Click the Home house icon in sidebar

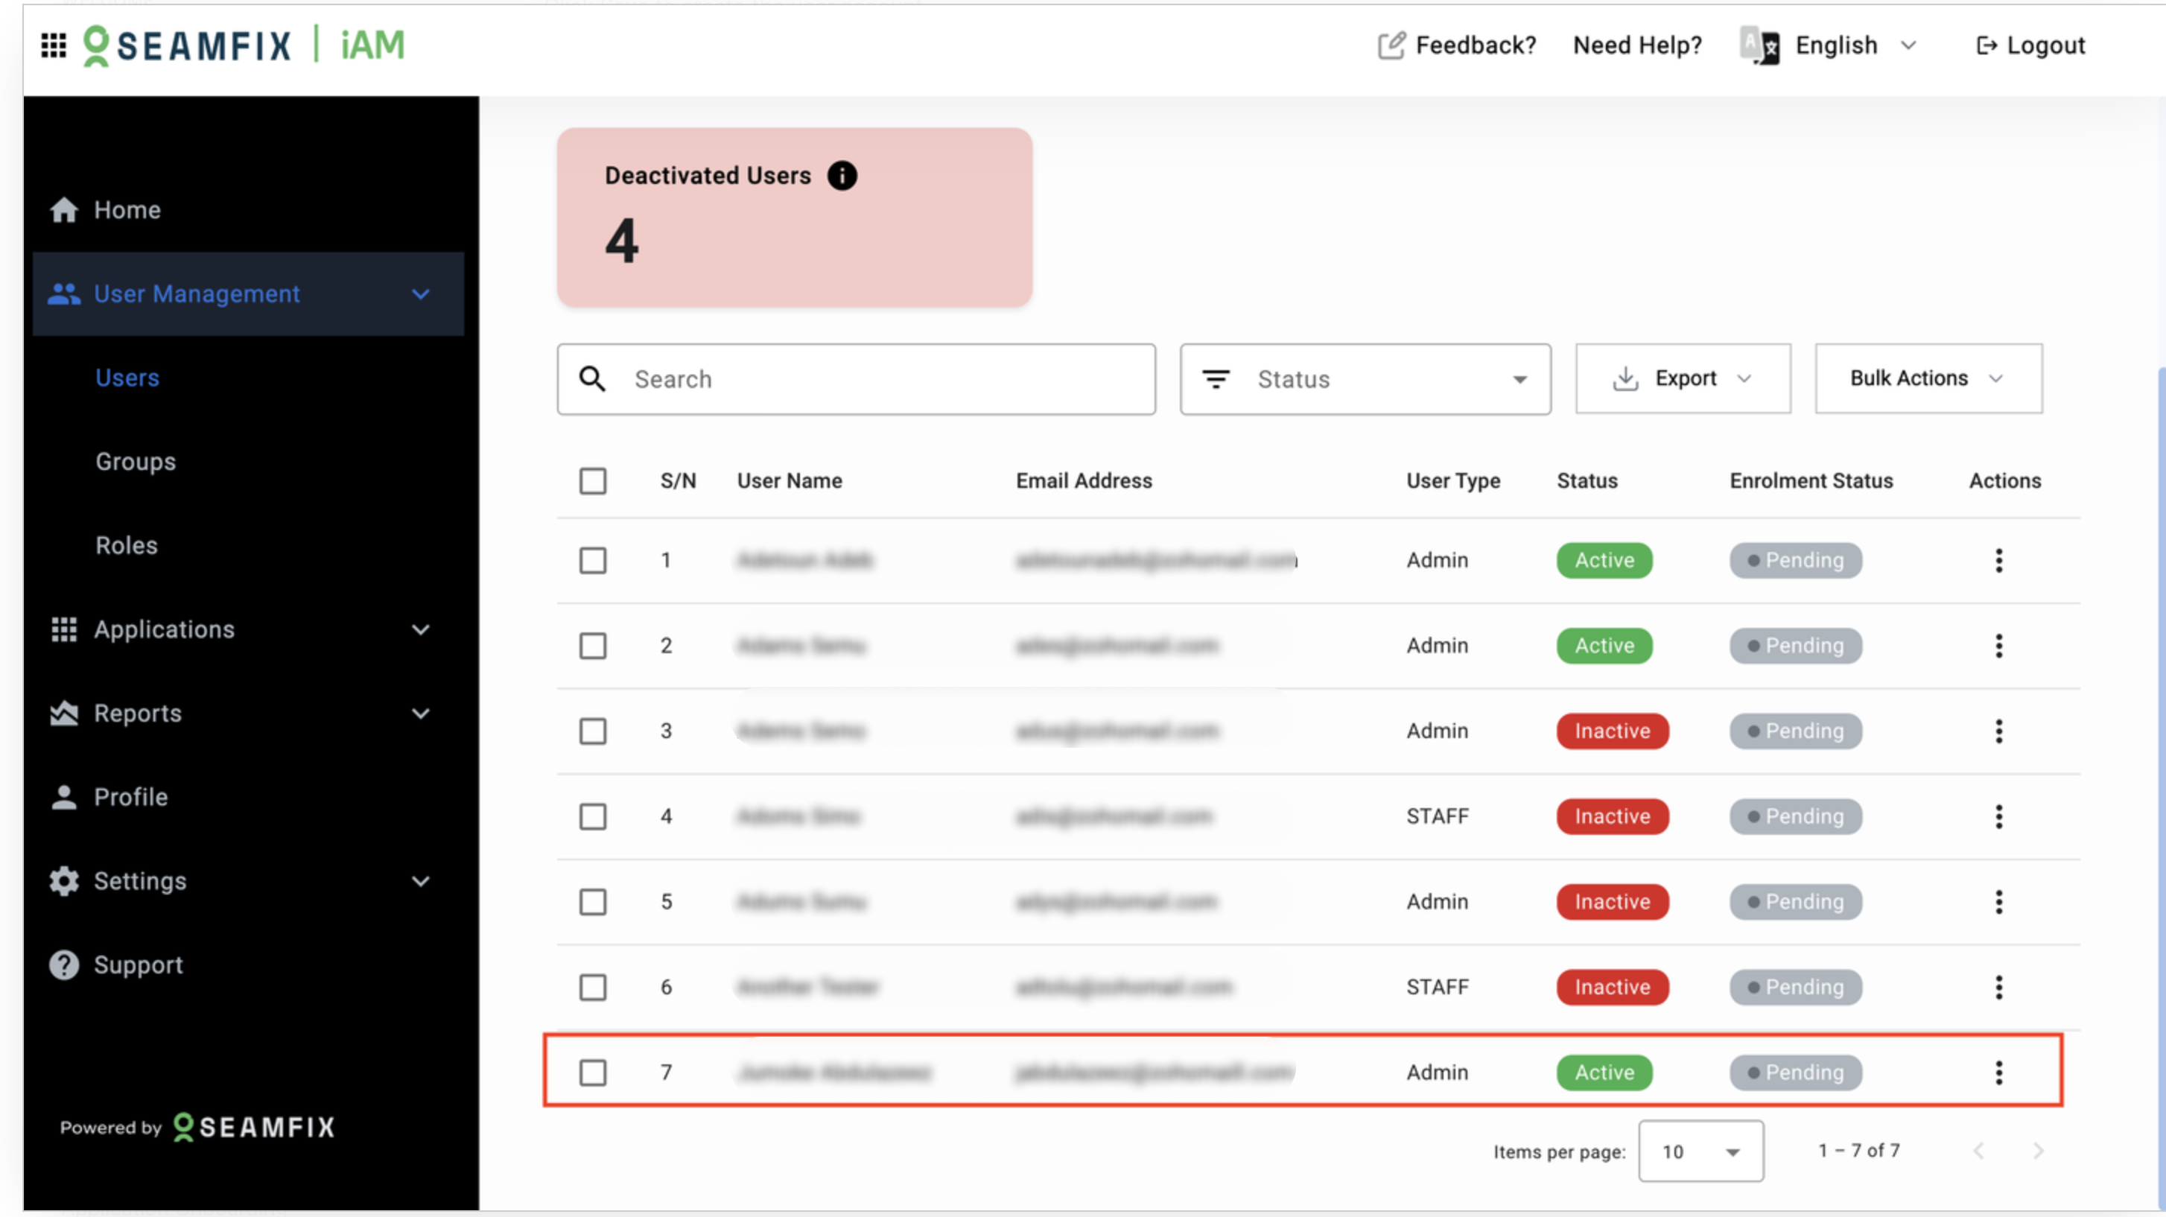pyautogui.click(x=64, y=210)
